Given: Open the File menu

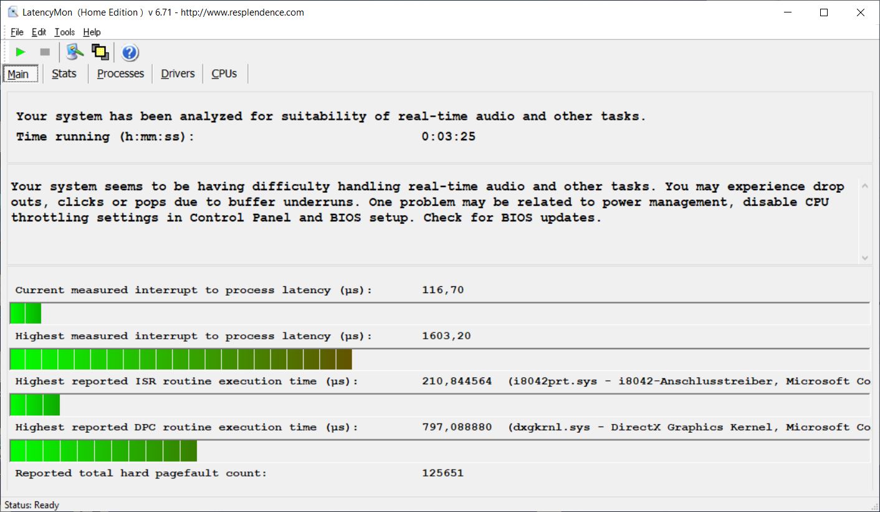Looking at the screenshot, I should [x=17, y=32].
